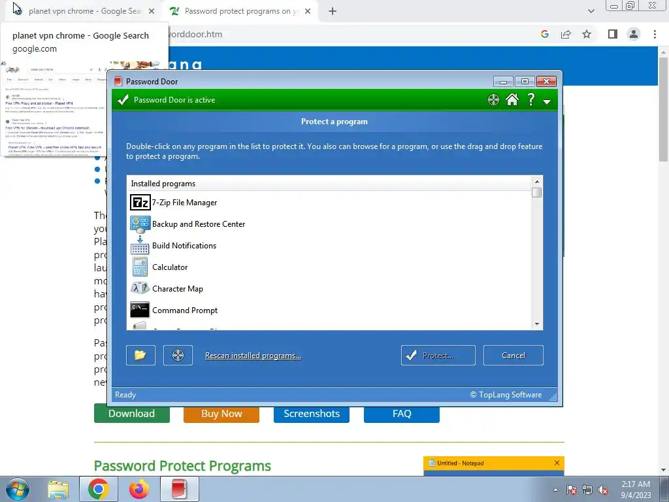Click the muted volume tray icon

pos(603,490)
